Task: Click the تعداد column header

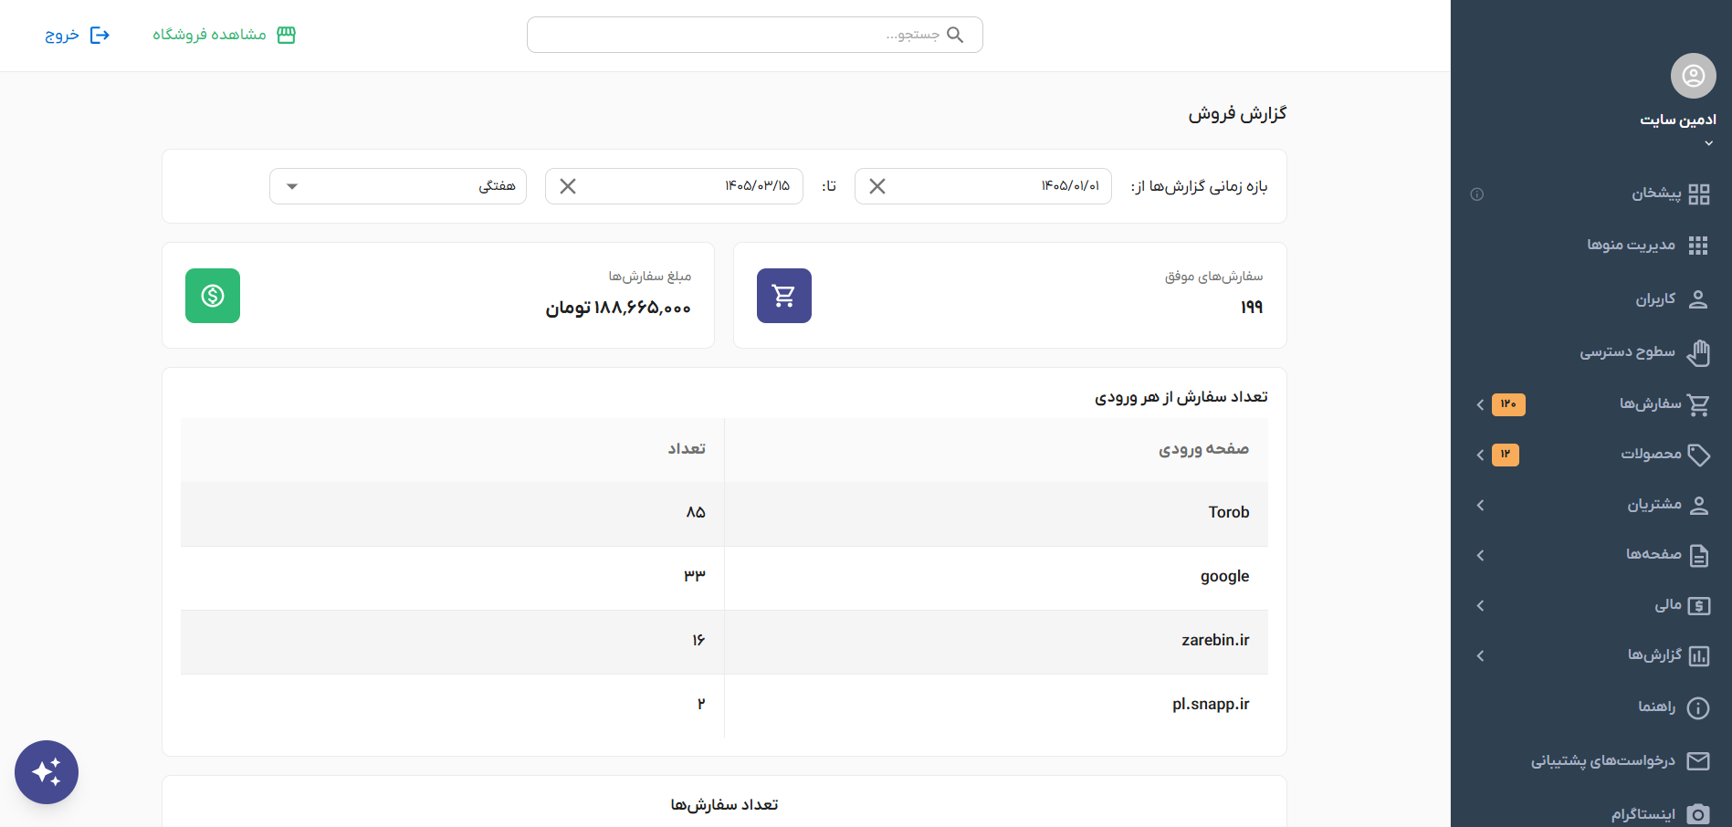Action: (x=687, y=449)
